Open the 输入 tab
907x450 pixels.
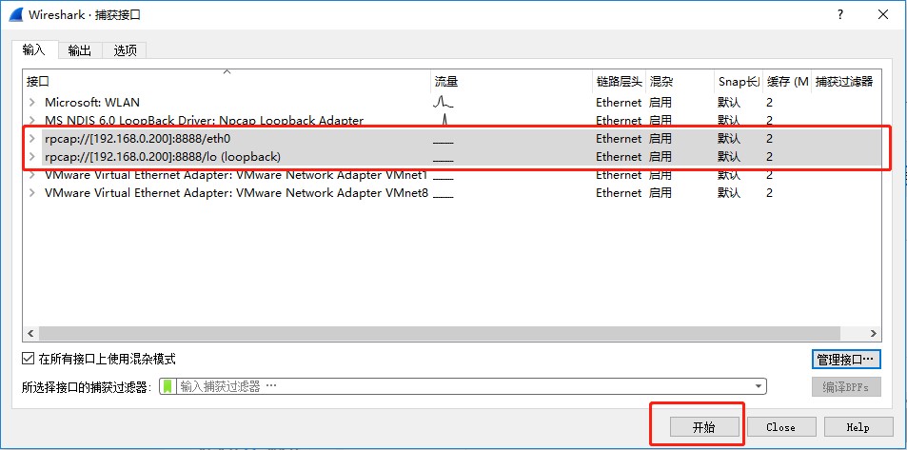point(33,50)
